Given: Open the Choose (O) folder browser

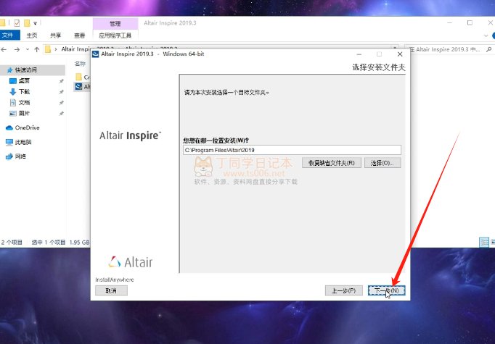Looking at the screenshot, I should tap(382, 163).
